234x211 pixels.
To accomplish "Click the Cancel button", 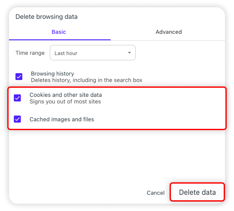I will click(156, 193).
